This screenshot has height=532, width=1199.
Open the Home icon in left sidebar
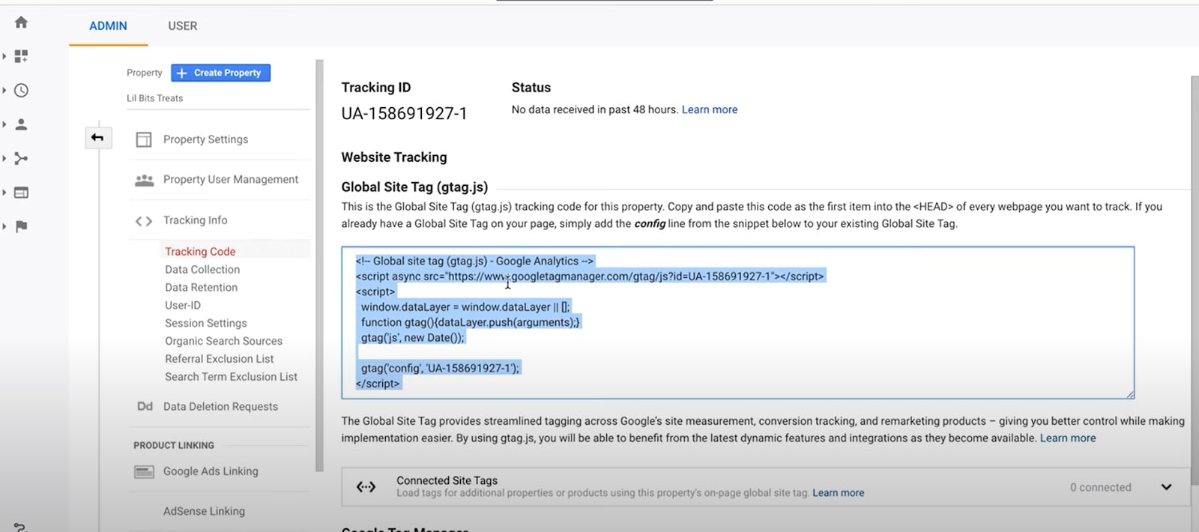[21, 22]
